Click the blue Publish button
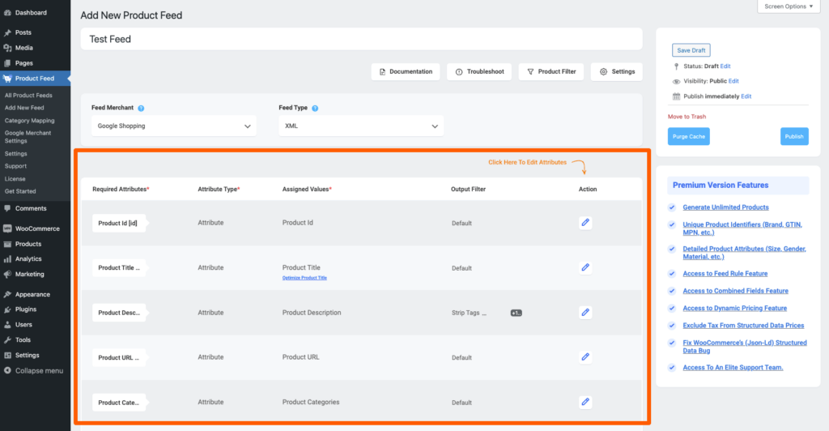The image size is (829, 431). pos(794,136)
